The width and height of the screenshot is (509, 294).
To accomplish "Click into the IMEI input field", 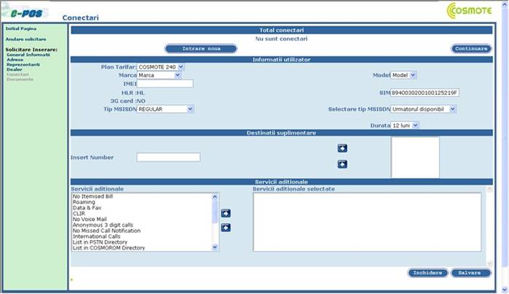I will [x=165, y=84].
